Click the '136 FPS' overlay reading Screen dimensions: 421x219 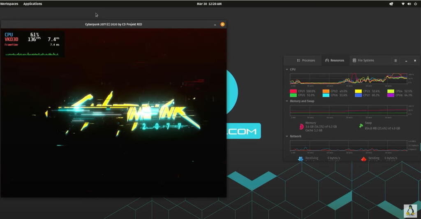[x=34, y=39]
